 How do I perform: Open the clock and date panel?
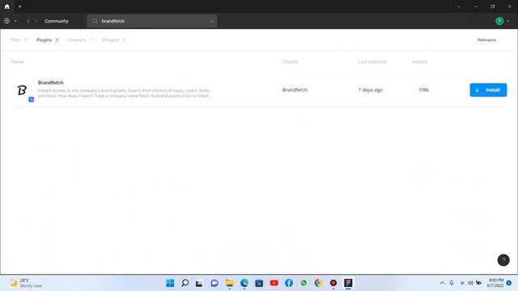coord(495,283)
